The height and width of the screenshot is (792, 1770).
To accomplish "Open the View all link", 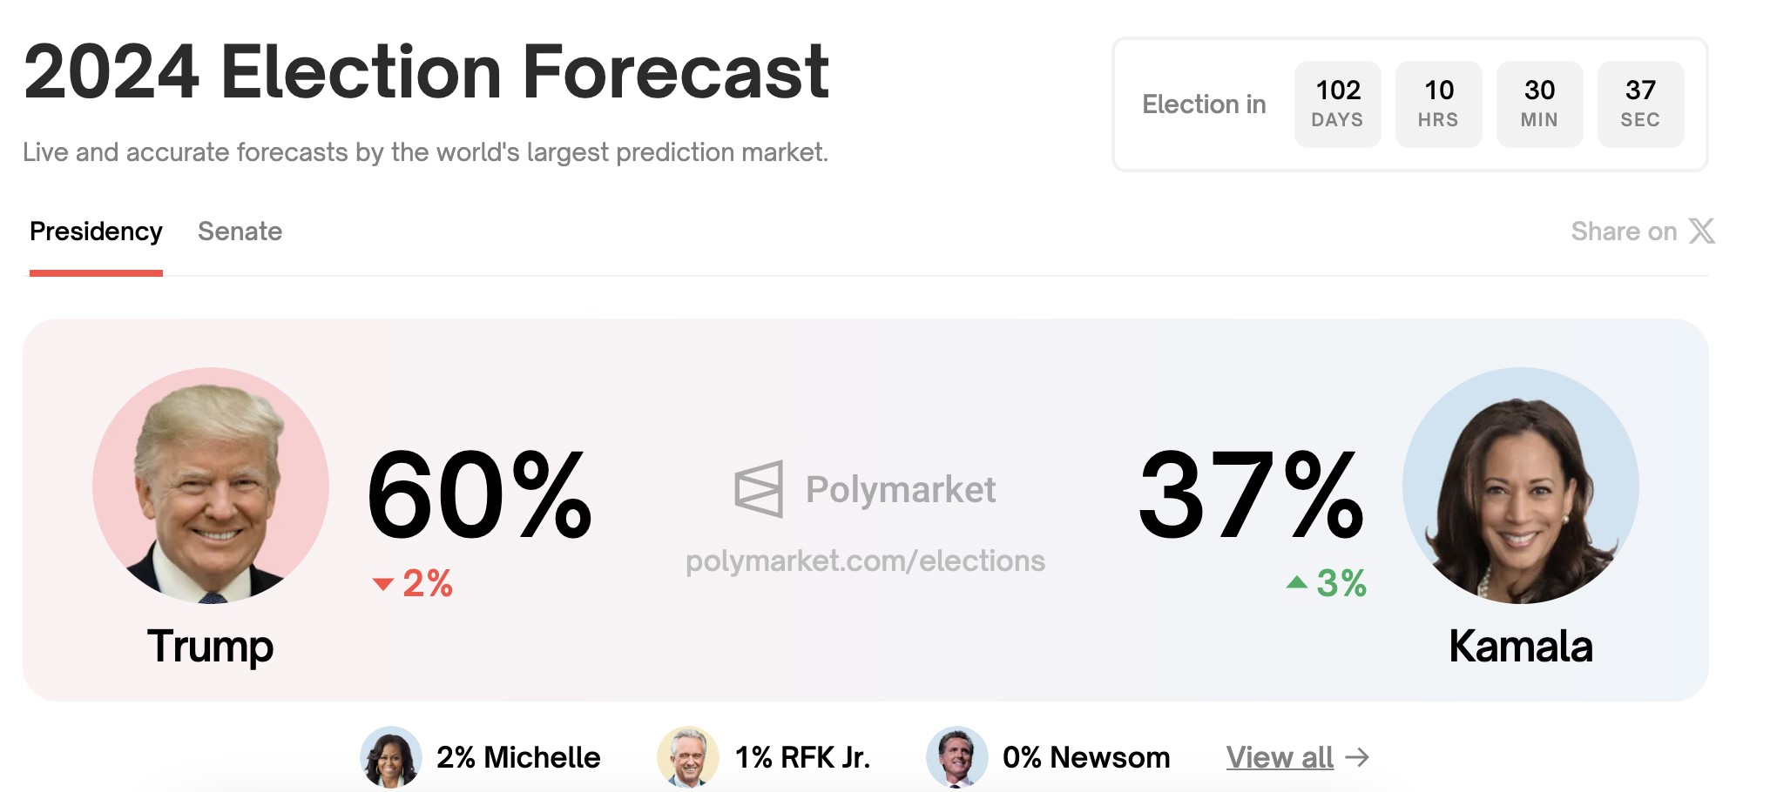I will coord(1280,757).
